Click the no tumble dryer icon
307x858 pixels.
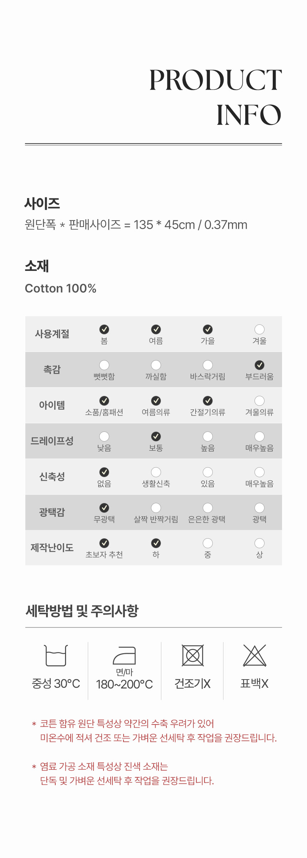coord(193,655)
